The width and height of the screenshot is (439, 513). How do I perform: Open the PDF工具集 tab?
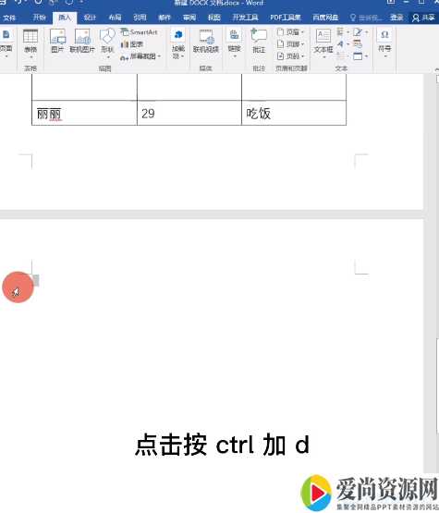click(286, 18)
